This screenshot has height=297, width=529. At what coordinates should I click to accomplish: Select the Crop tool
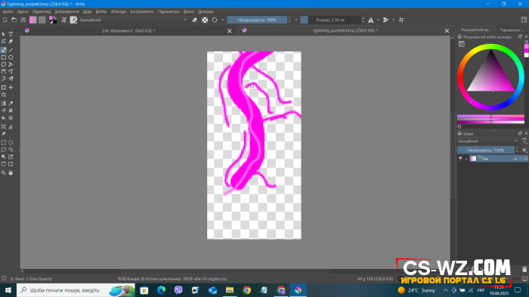pos(3,94)
